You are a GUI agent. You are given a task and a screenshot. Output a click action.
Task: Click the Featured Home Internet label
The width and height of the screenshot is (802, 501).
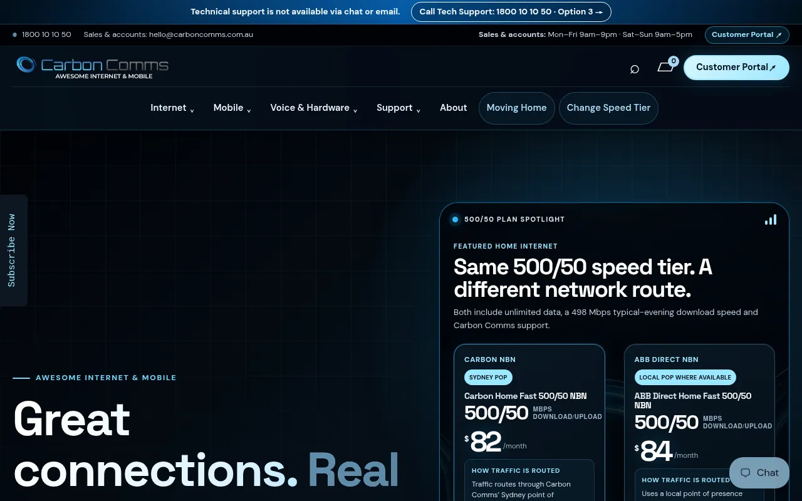pos(506,246)
